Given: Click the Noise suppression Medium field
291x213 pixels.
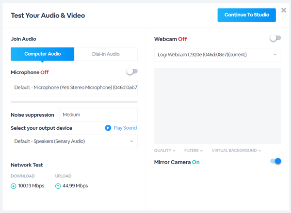Looking at the screenshot, I should coord(98,115).
